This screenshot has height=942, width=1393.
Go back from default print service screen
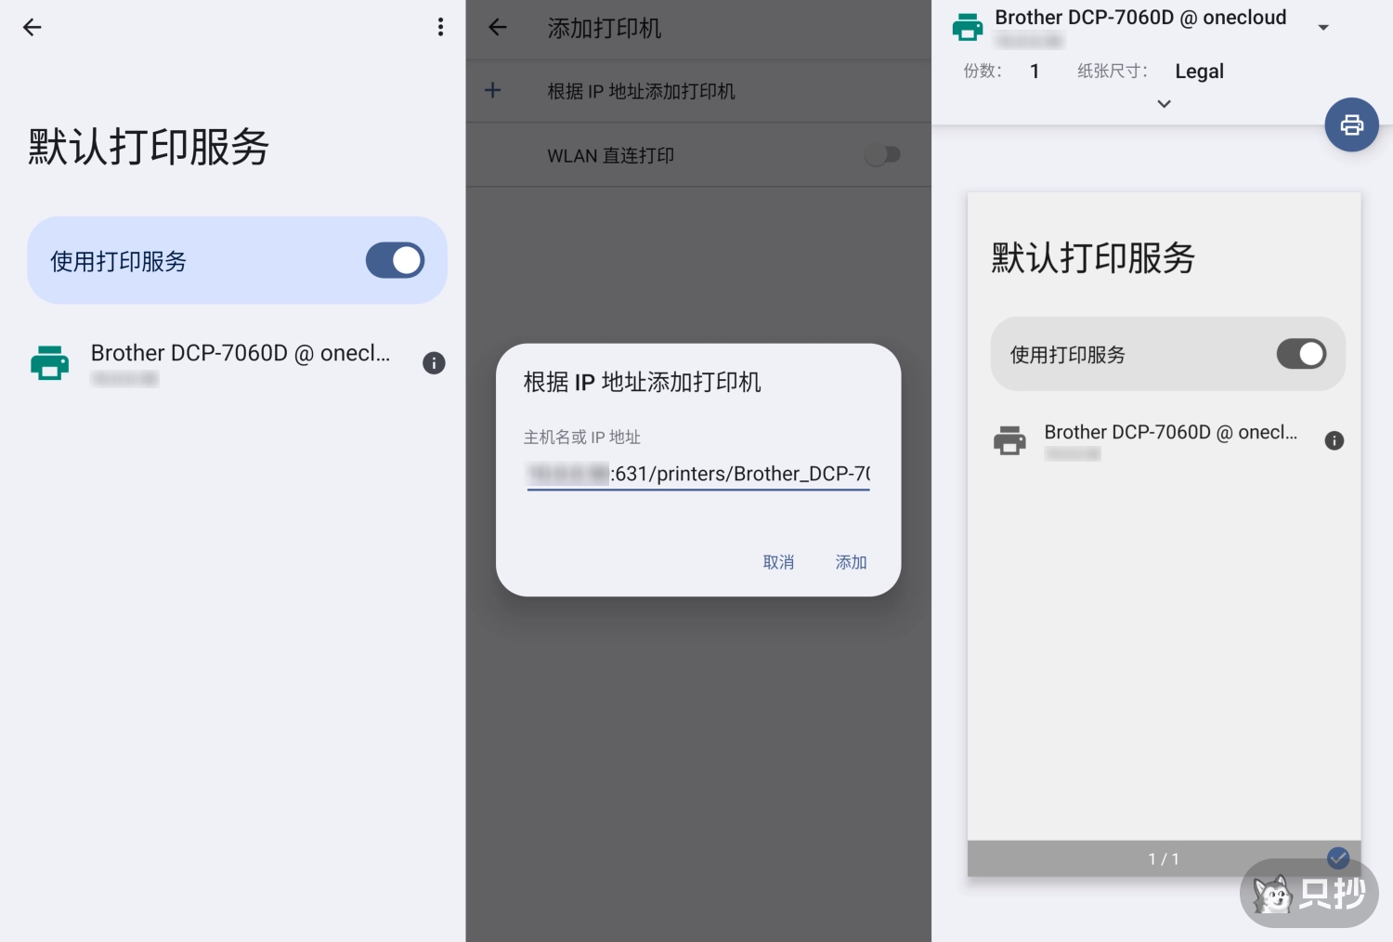tap(33, 28)
